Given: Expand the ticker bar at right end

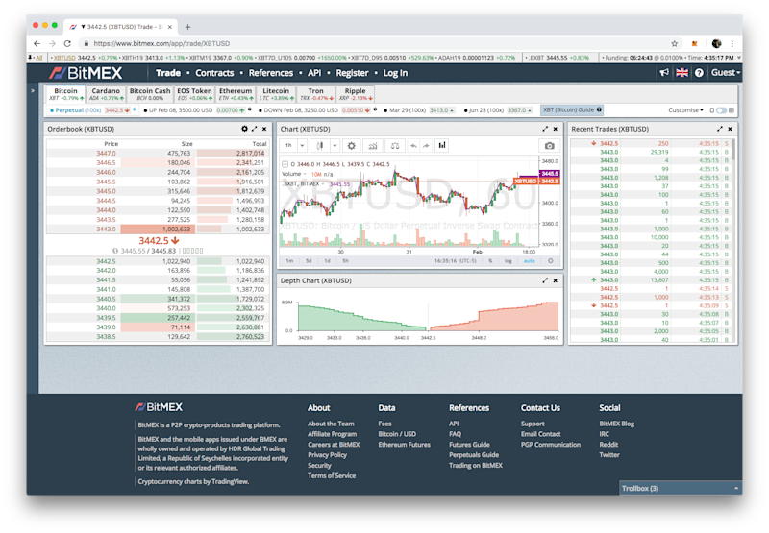Looking at the screenshot, I should pos(739,58).
